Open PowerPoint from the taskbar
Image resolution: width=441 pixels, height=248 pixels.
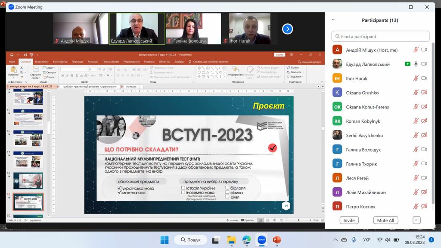[x=276, y=240]
